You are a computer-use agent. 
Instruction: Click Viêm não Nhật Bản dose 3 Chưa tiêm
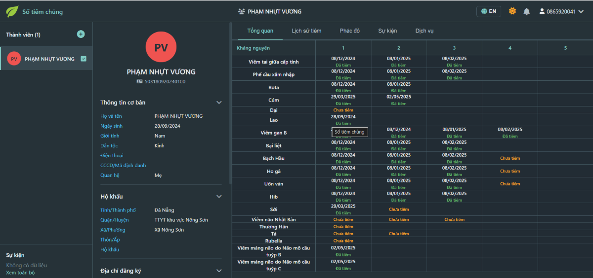click(x=454, y=219)
